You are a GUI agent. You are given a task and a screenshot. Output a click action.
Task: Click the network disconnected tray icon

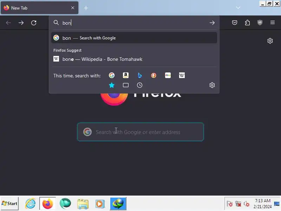click(x=238, y=204)
